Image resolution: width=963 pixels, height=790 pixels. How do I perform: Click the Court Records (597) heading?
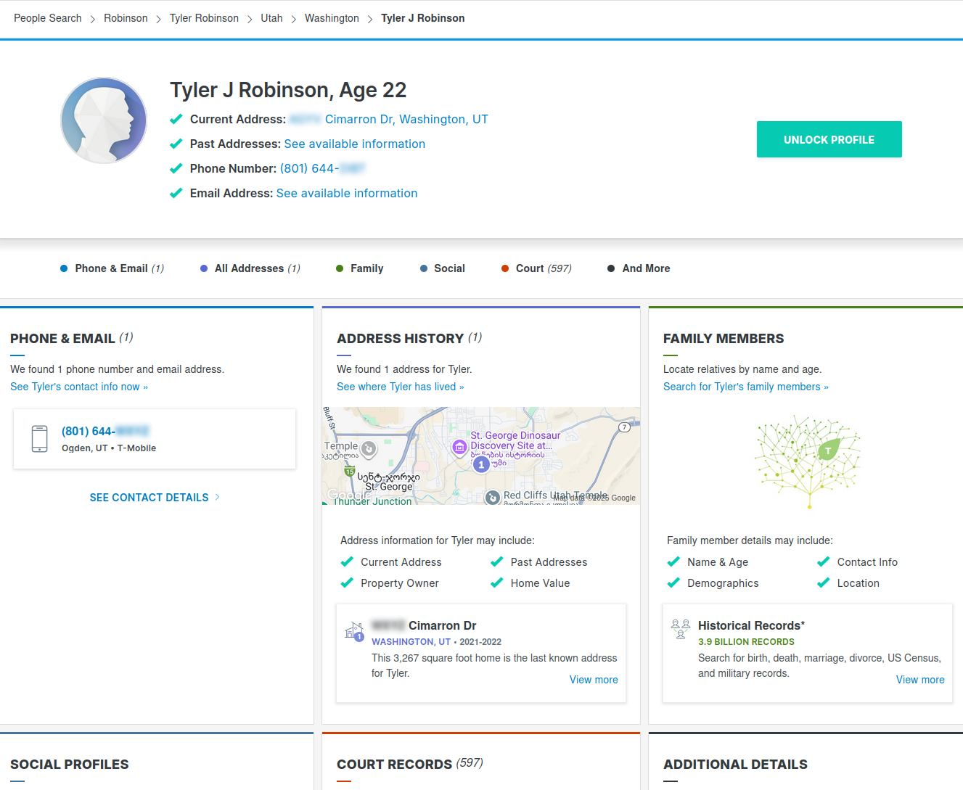pyautogui.click(x=410, y=765)
